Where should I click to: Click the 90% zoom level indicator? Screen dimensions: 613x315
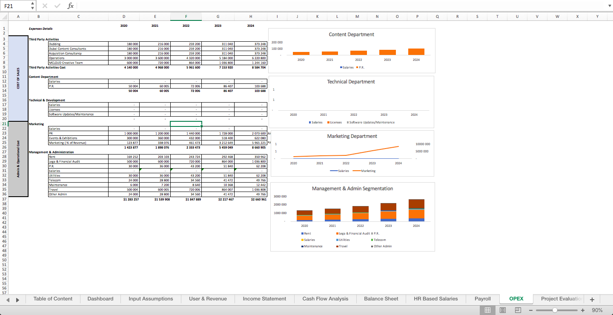pos(597,310)
